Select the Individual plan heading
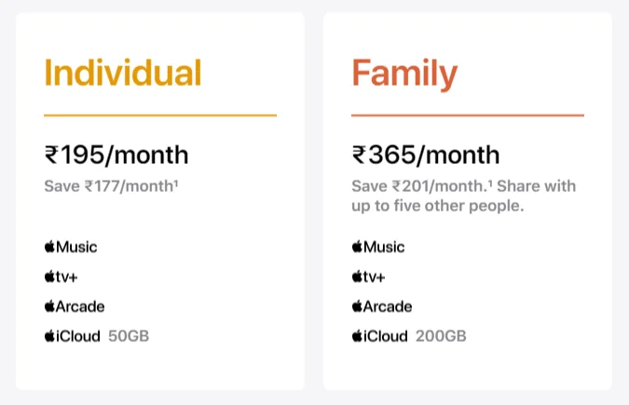 tap(123, 73)
